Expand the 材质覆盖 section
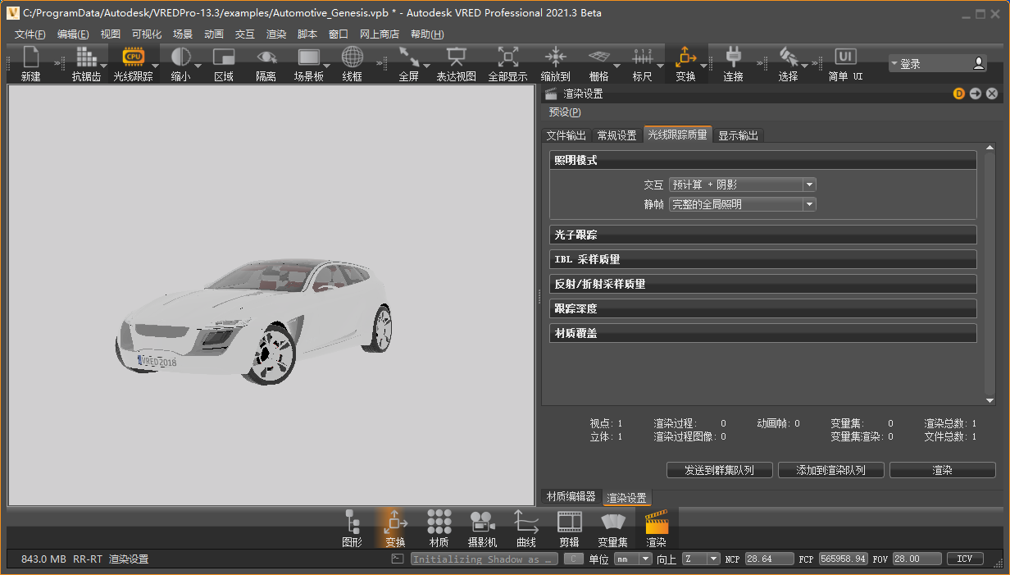 pyautogui.click(x=762, y=333)
